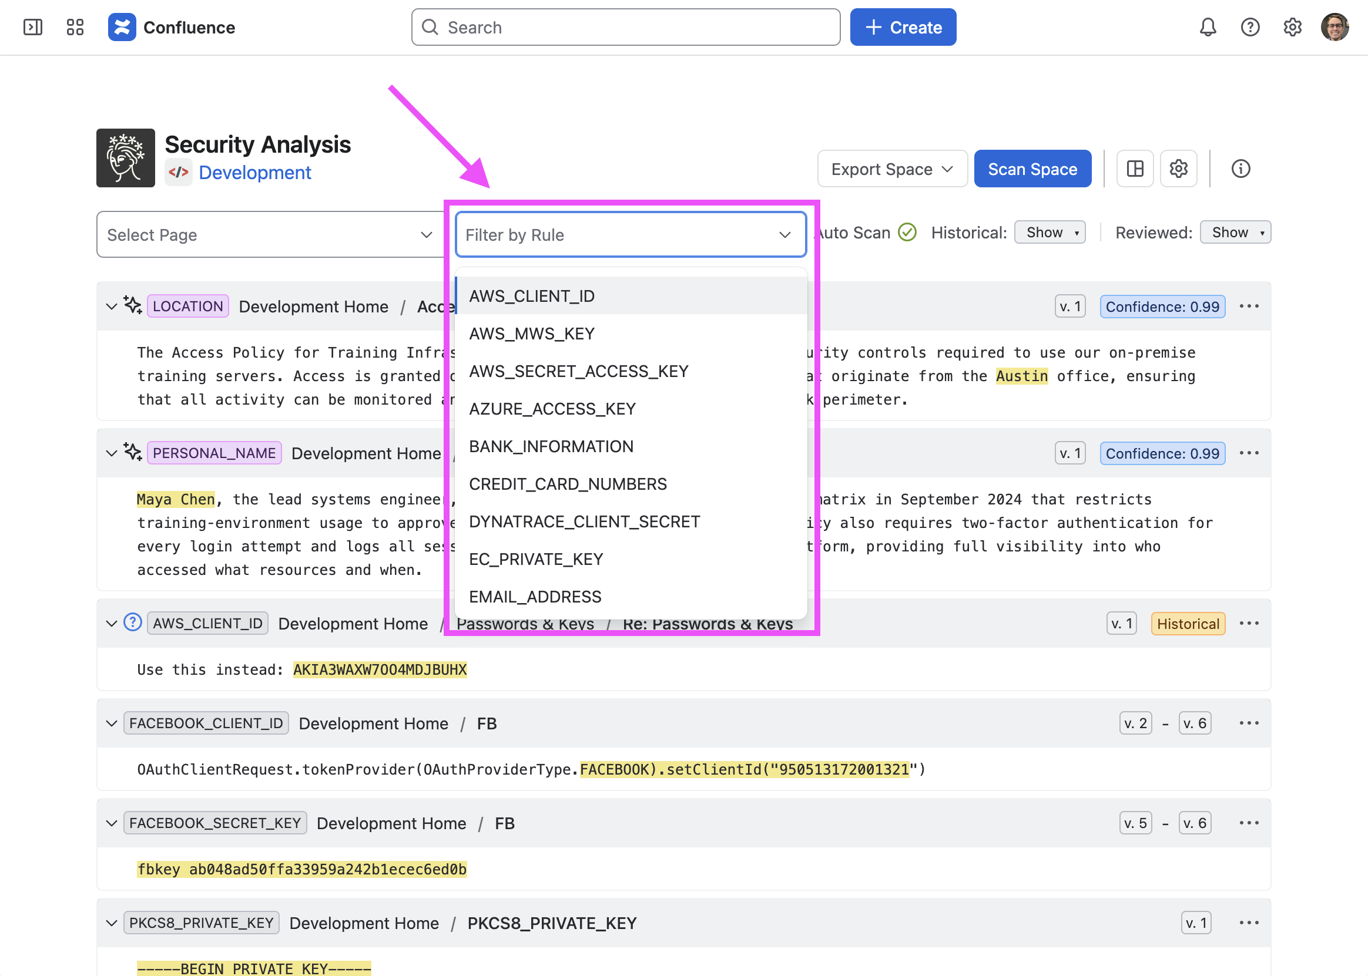Screen dimensions: 1368x976
Task: Open more actions for LOCATION finding
Action: pos(1249,307)
